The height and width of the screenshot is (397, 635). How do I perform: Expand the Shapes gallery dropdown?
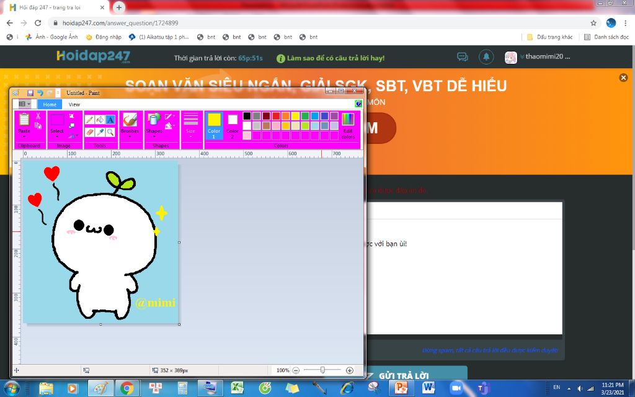click(154, 136)
